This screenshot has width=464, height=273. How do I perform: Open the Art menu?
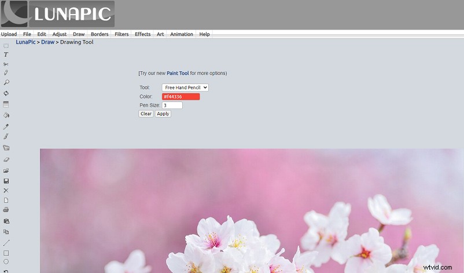160,34
